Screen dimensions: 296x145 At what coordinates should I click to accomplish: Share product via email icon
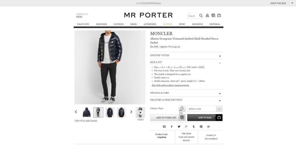click(164, 127)
